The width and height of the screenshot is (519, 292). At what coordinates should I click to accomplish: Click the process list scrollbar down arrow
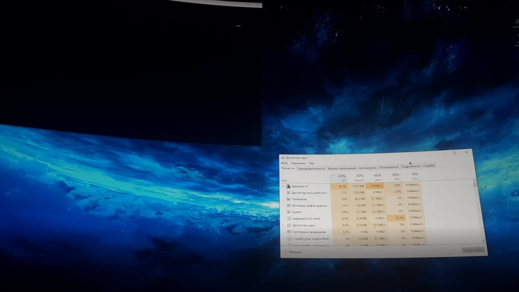pos(483,241)
